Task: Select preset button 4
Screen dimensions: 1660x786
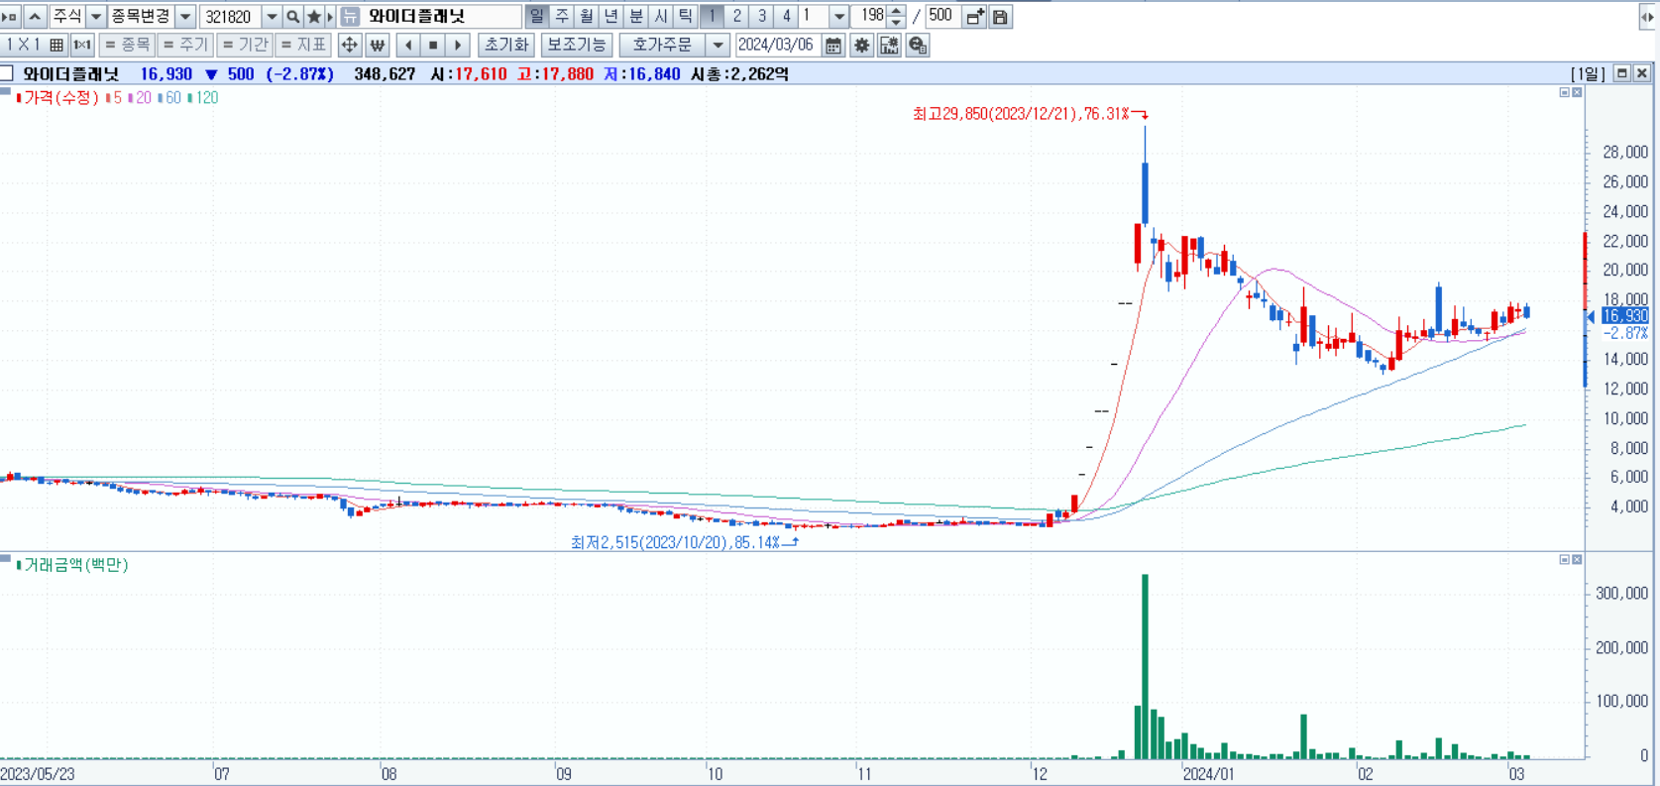Action: [786, 17]
